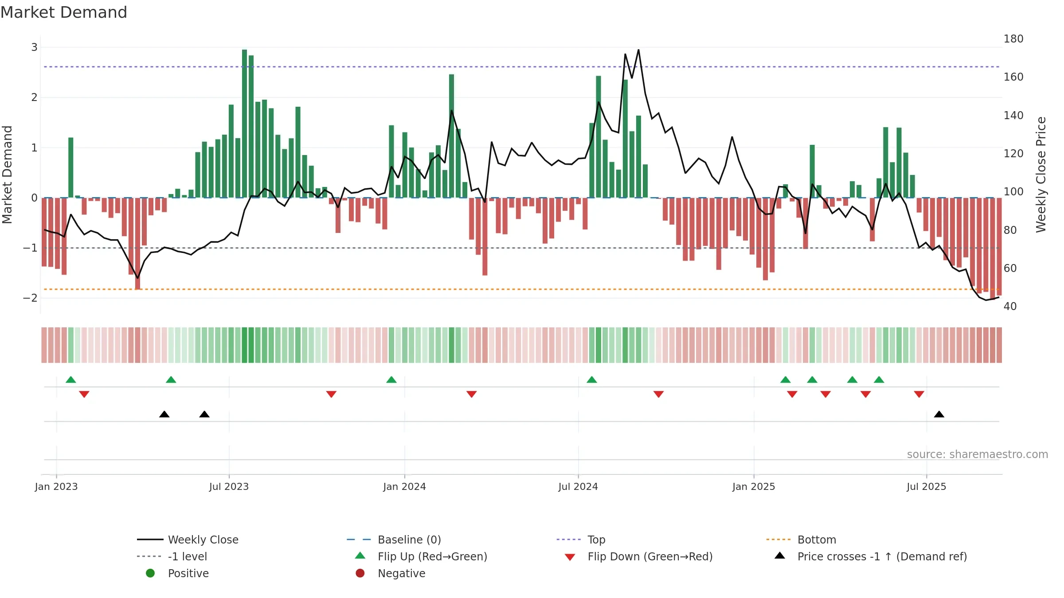Click the 40 tick on price axis
The height and width of the screenshot is (598, 1064).
coord(1010,307)
